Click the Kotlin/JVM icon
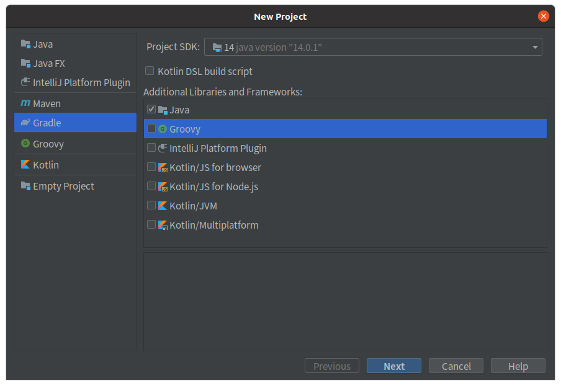This screenshot has height=386, width=561. 163,205
